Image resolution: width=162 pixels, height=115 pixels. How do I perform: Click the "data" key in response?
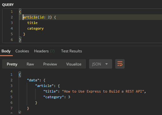[x=33, y=80]
